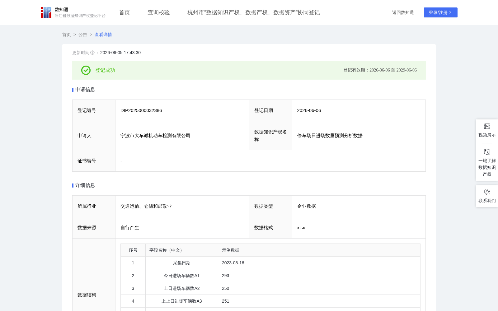The width and height of the screenshot is (498, 311).
Task: Click sample value 293
Action: 226,276
